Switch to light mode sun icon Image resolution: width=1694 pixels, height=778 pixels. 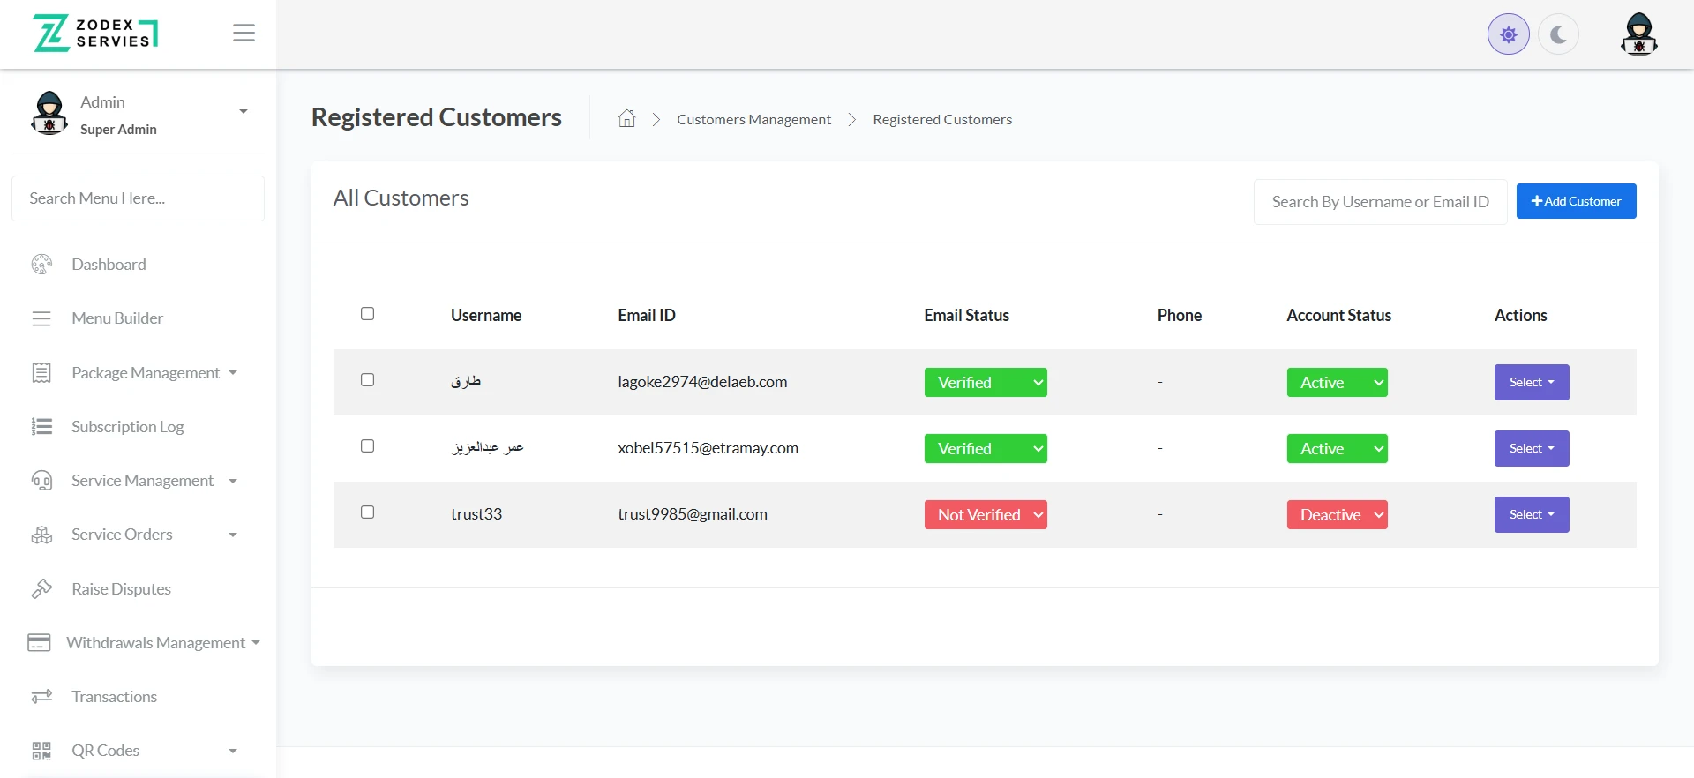coord(1508,34)
